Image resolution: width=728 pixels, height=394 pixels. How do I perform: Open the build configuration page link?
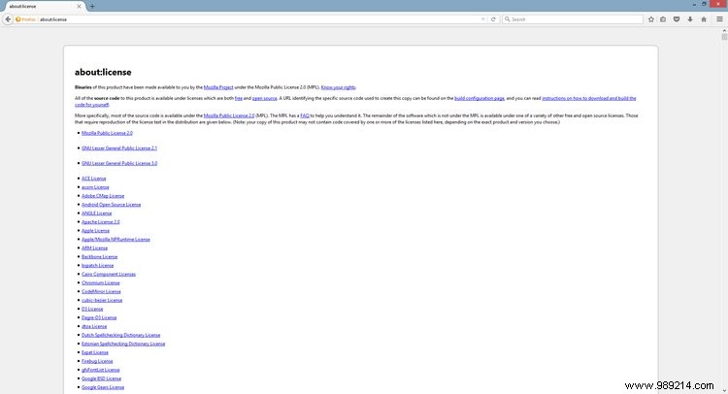[479, 98]
